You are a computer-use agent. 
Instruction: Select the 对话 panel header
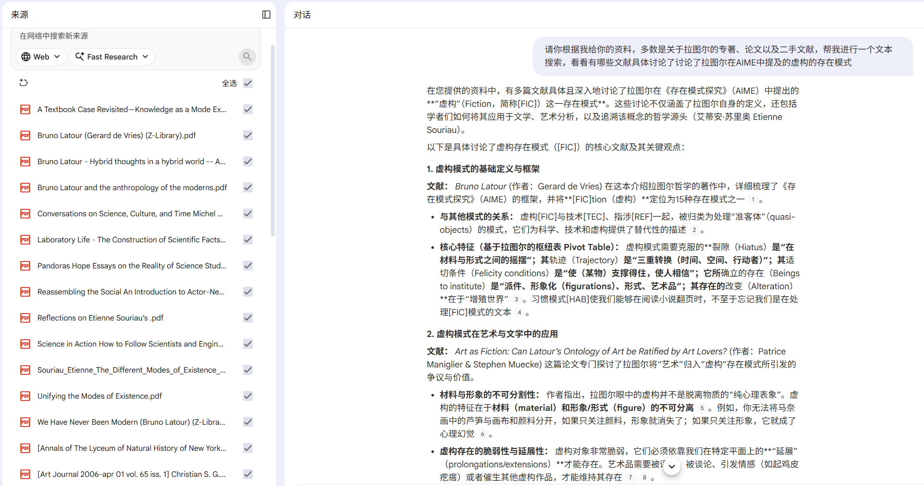302,15
